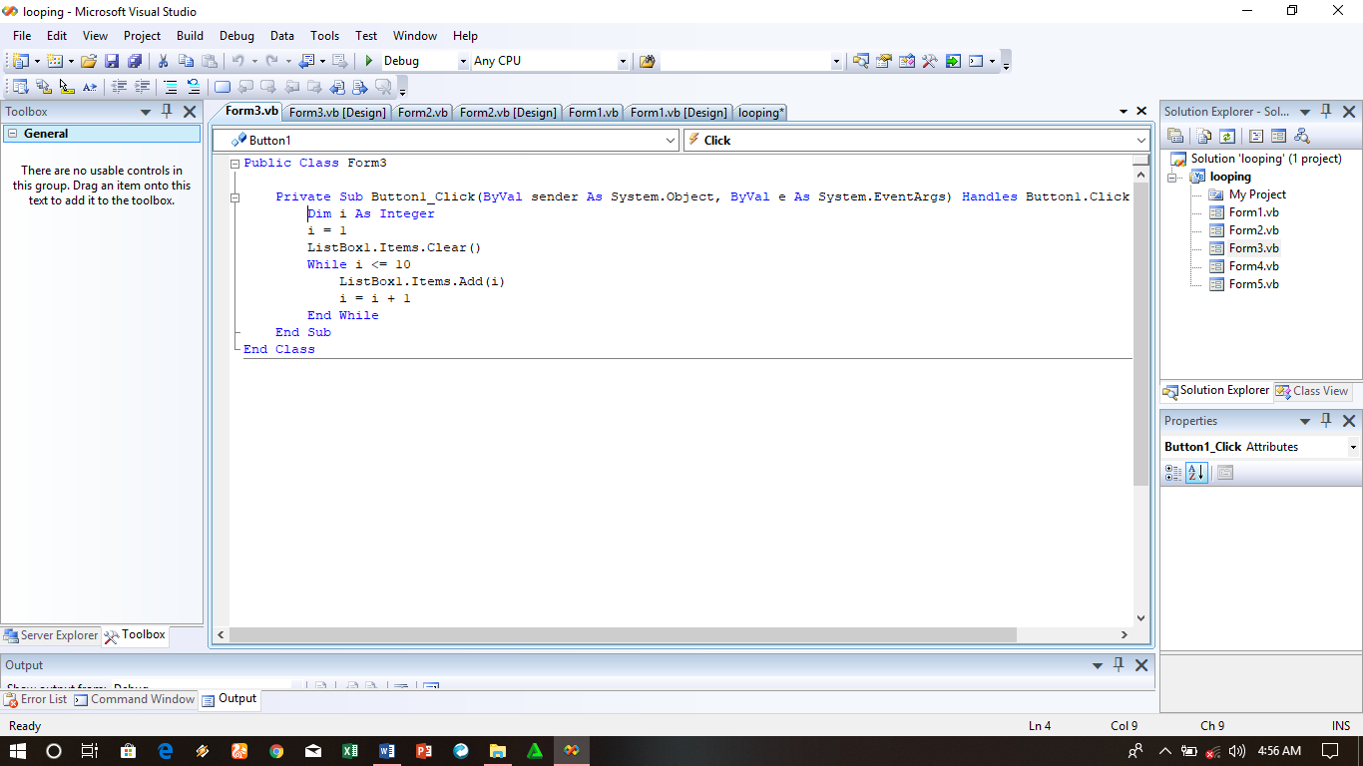This screenshot has height=766, width=1363.
Task: Sort properties alphabetically in Properties panel
Action: (1196, 473)
